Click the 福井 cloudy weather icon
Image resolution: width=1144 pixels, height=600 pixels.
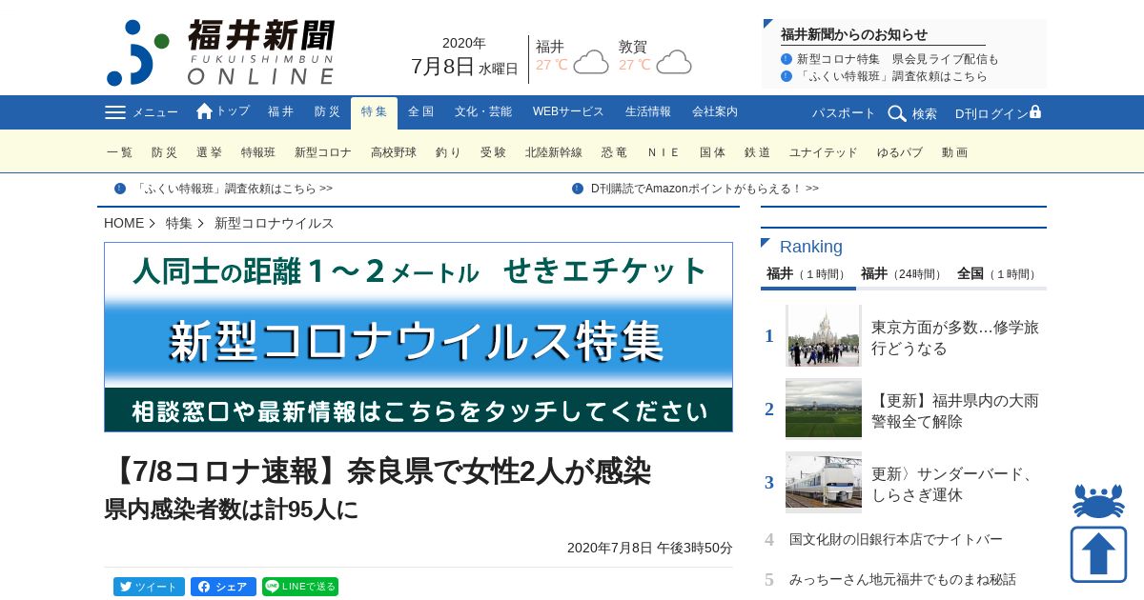(x=591, y=62)
